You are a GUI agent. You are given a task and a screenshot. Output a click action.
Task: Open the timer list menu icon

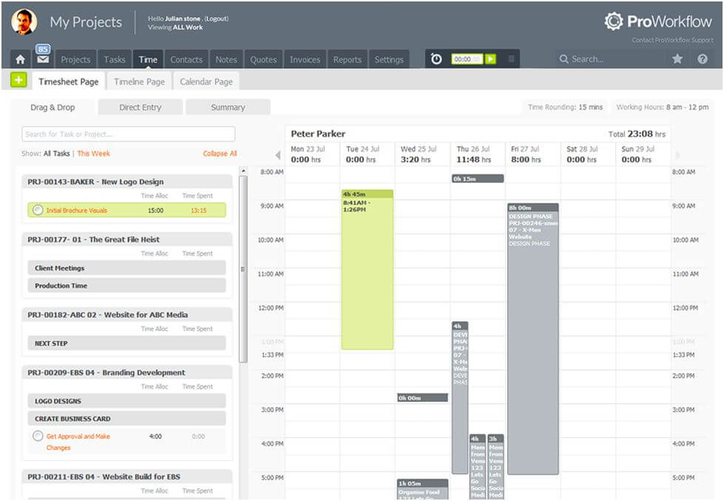[511, 59]
